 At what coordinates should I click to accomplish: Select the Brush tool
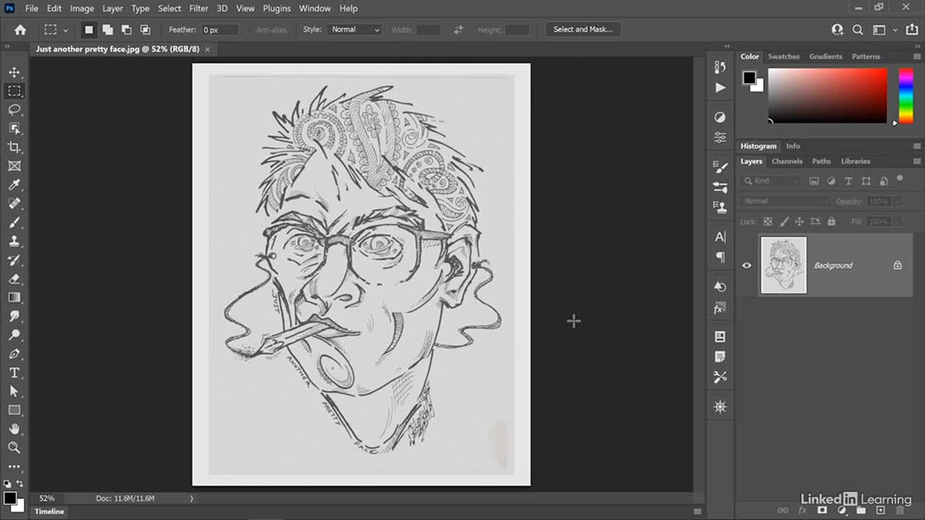coord(14,222)
